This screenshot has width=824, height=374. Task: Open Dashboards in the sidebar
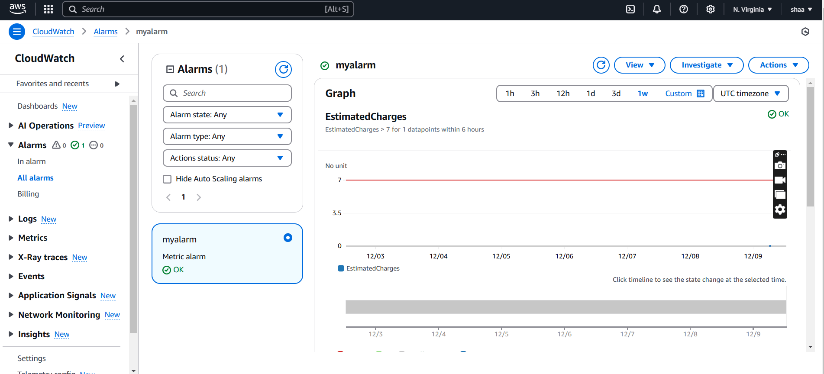tap(38, 106)
